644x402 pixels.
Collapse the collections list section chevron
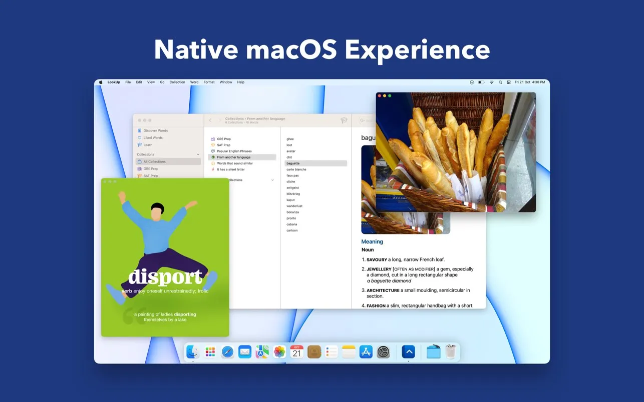coord(272,180)
